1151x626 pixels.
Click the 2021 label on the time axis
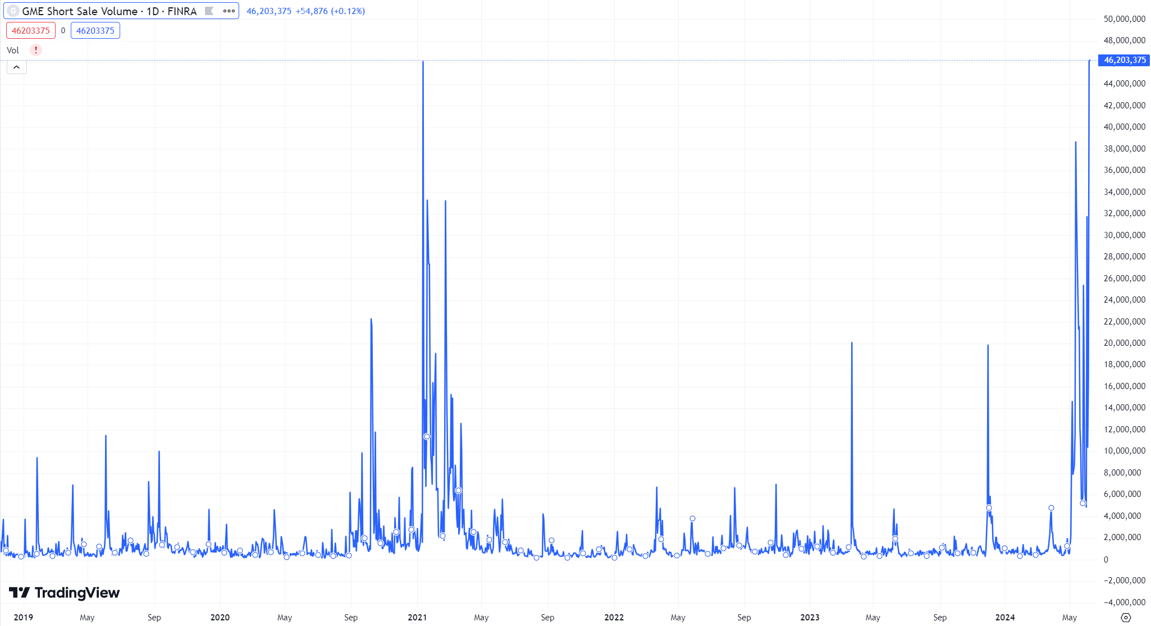pyautogui.click(x=417, y=617)
